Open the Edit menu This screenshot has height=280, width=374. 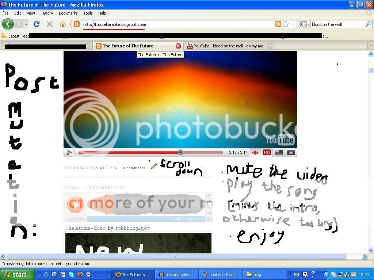18,13
